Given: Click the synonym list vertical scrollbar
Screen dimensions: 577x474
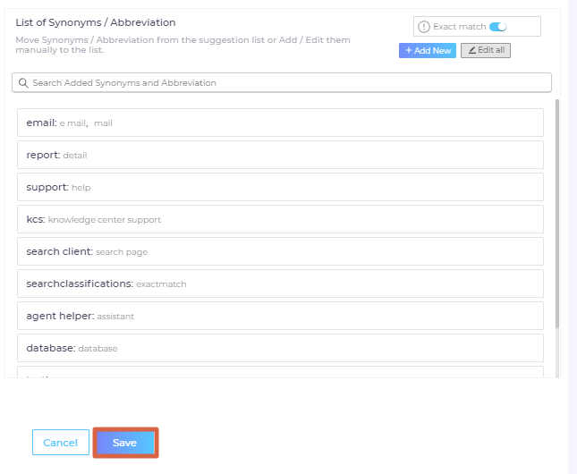Looking at the screenshot, I should 557,215.
